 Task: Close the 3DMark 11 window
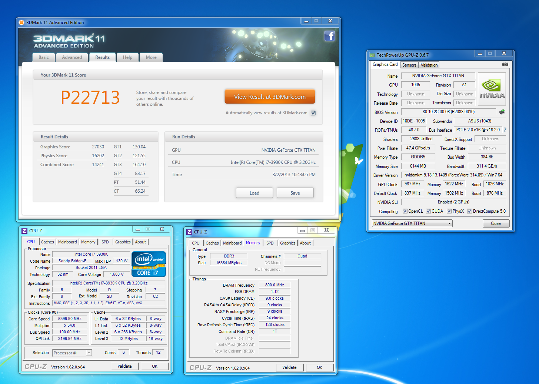(x=330, y=21)
